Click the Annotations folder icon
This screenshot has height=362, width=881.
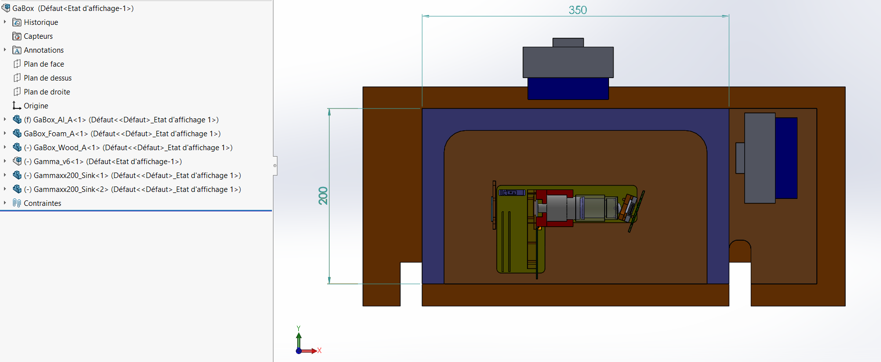pyautogui.click(x=17, y=50)
